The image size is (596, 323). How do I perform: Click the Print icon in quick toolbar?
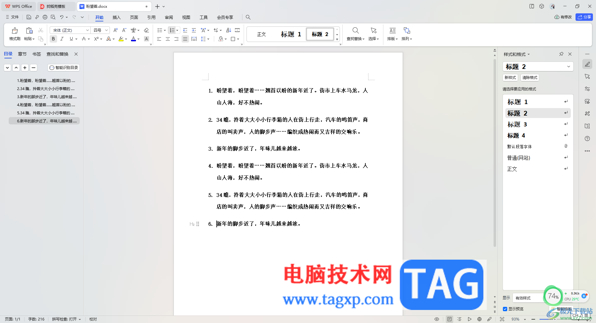point(45,17)
